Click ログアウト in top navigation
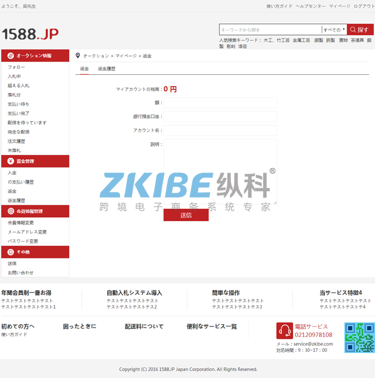The image size is (375, 378). coord(364,6)
